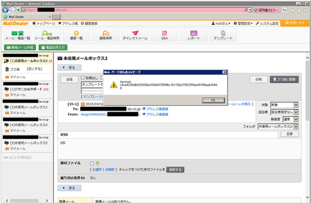Click OK in the message dialog

[x=213, y=100]
